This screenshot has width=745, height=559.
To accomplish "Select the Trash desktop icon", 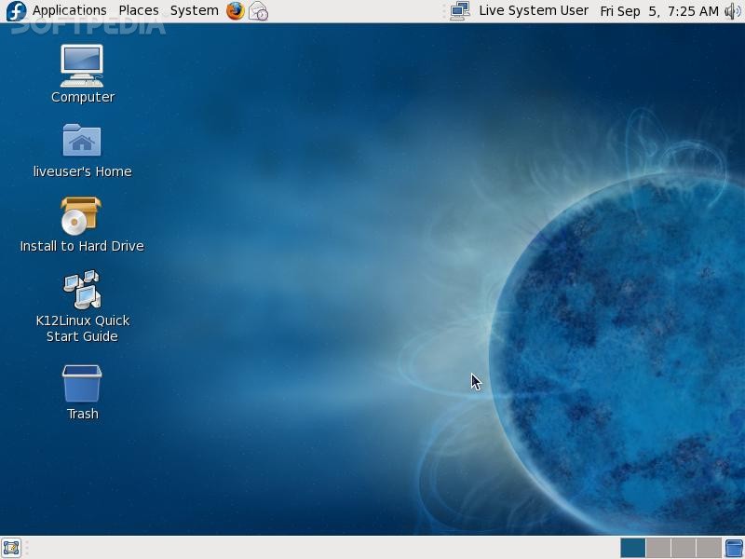I will 82,384.
